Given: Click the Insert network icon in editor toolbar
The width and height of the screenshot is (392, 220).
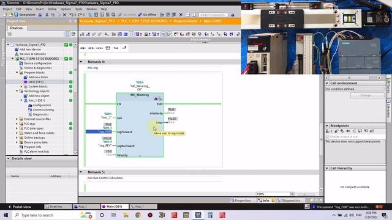Looking at the screenshot, I should (82, 34).
